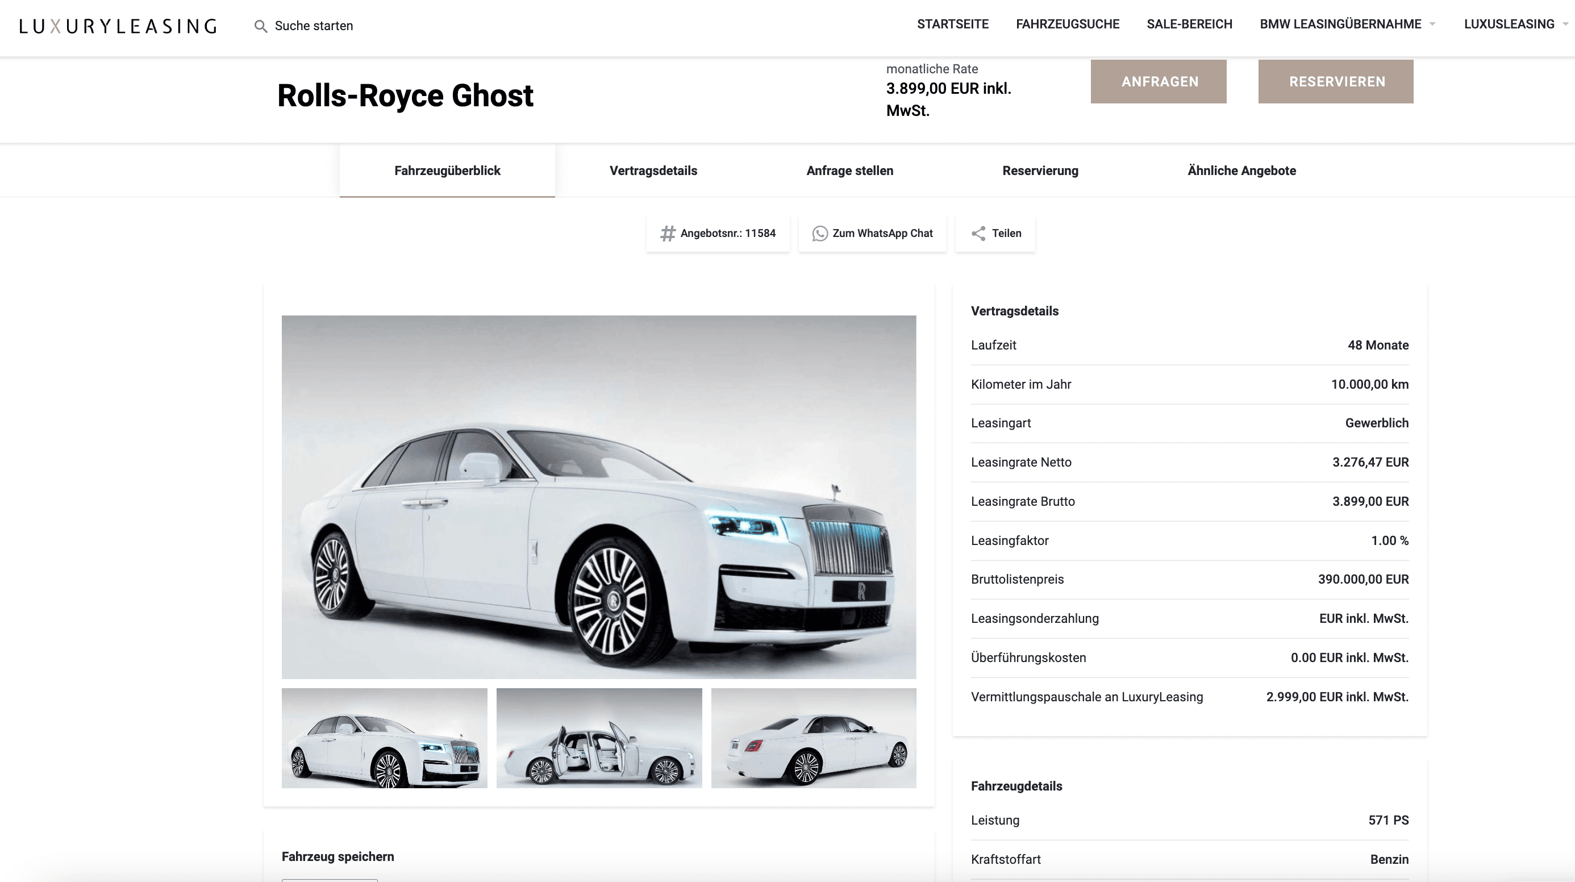
Task: Open Zum WhatsApp Chat button
Action: [x=873, y=233]
